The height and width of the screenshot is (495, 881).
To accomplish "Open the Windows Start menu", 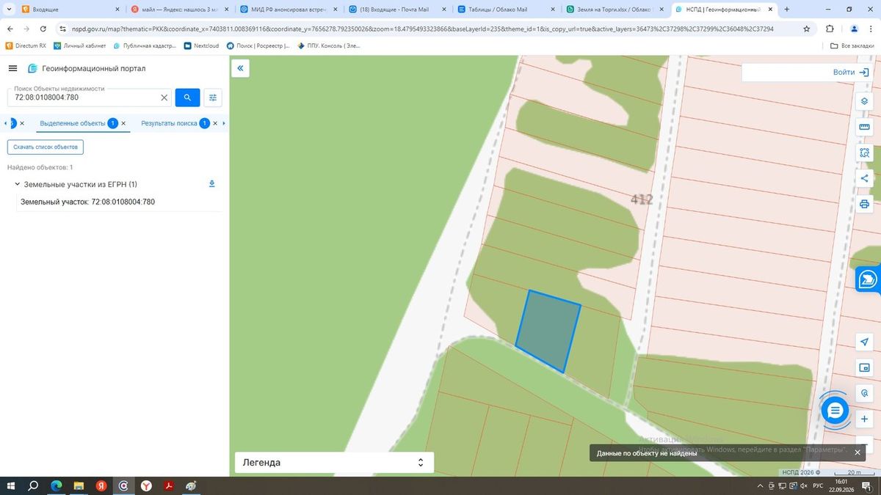I will (x=12, y=485).
